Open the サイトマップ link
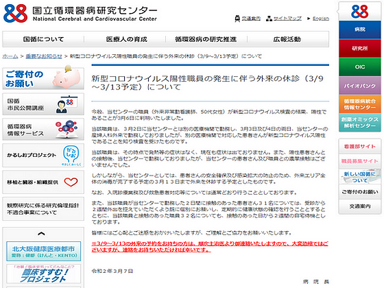Viewport: 384px width, 288px height. 287,19
